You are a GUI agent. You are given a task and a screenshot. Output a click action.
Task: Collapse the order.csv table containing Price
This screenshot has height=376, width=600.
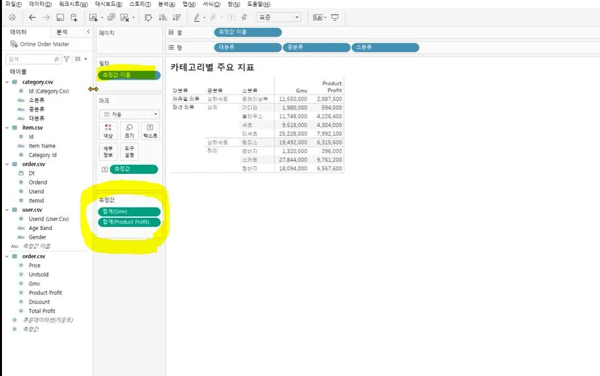7,256
